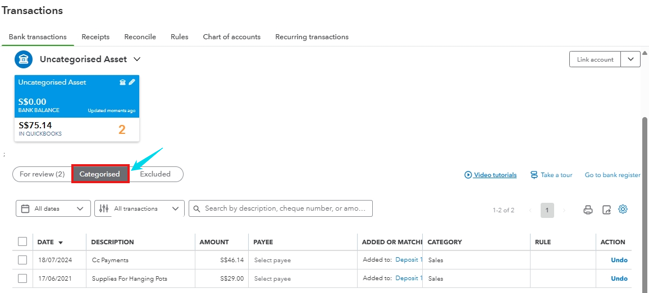649x293 pixels.
Task: Open Deposit link in Supplies For Hanging Pots row
Action: tap(409, 278)
